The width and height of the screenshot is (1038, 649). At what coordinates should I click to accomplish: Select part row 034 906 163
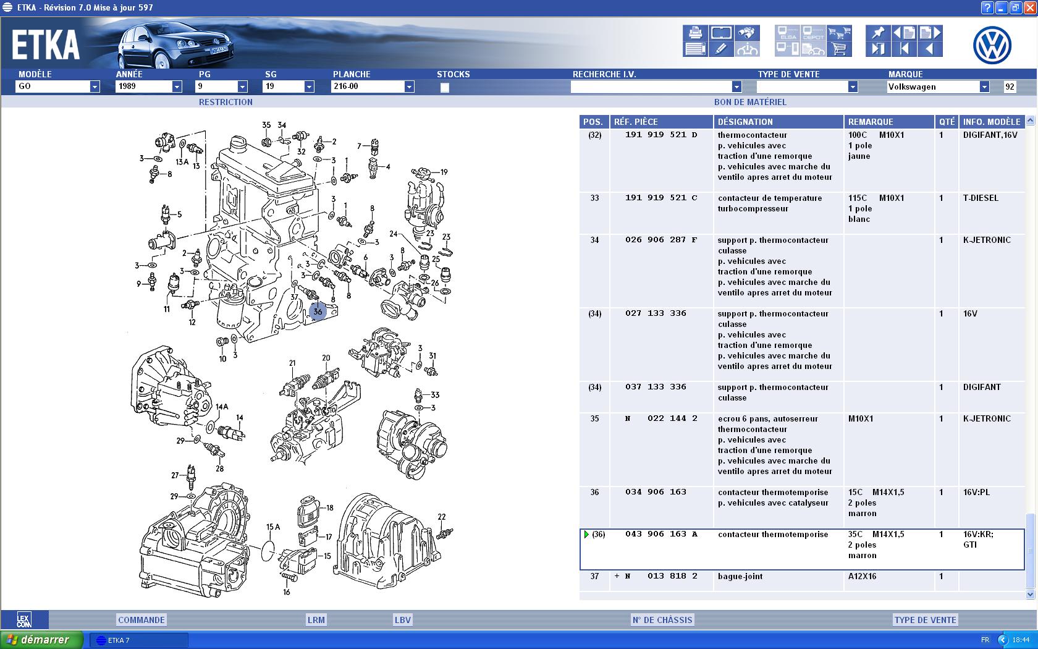(802, 507)
